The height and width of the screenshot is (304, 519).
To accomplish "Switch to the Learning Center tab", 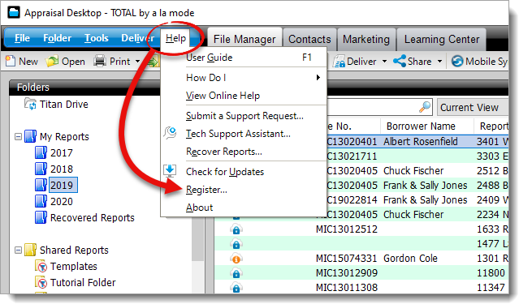I will [442, 40].
